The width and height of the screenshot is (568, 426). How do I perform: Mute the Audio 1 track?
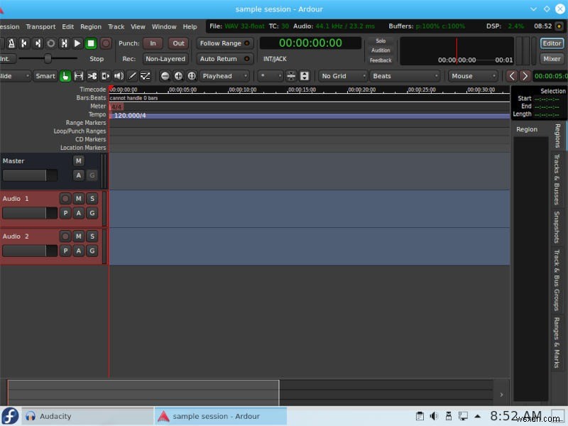(x=79, y=199)
